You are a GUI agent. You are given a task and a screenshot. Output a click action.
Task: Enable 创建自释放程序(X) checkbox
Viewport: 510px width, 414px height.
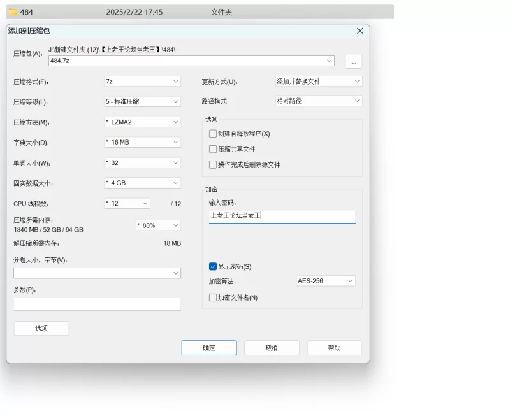click(x=213, y=134)
